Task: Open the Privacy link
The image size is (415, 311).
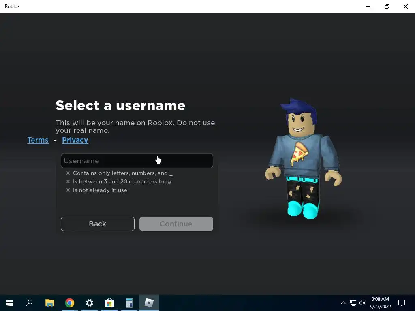Action: 75,140
